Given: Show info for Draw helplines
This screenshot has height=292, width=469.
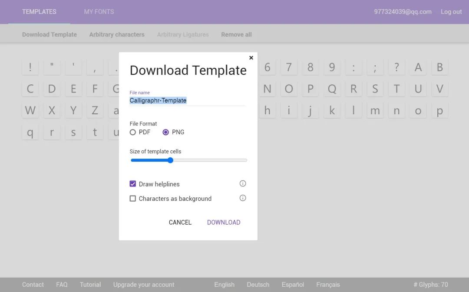Looking at the screenshot, I should tap(243, 183).
